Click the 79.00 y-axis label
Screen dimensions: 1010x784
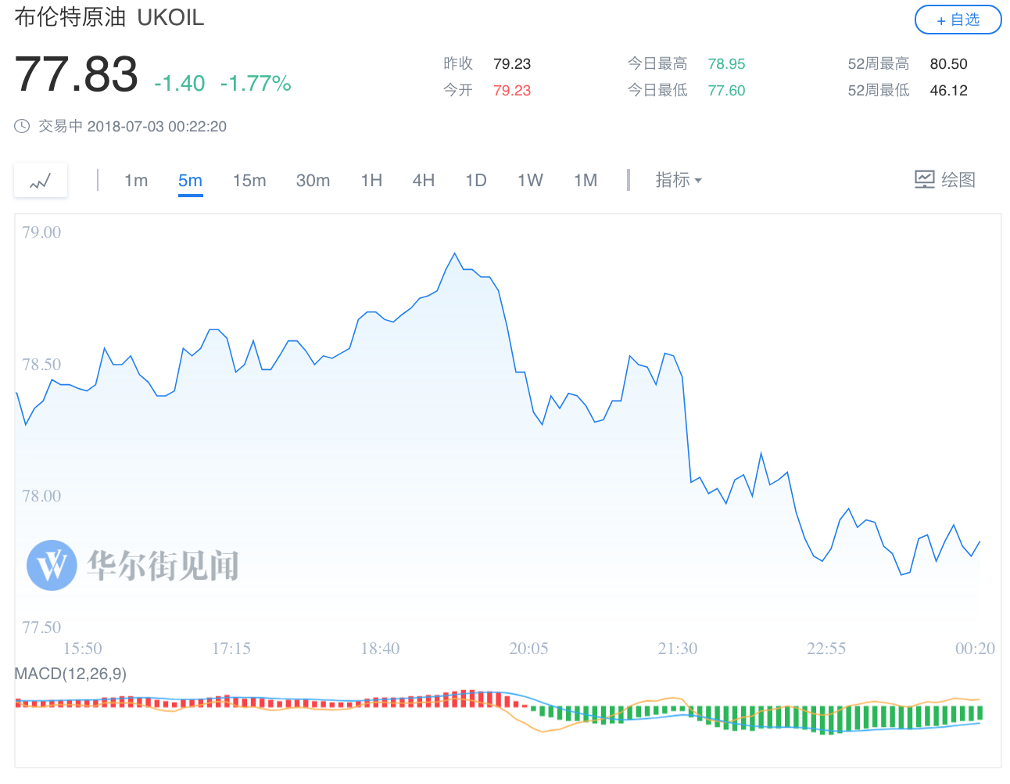tap(41, 232)
